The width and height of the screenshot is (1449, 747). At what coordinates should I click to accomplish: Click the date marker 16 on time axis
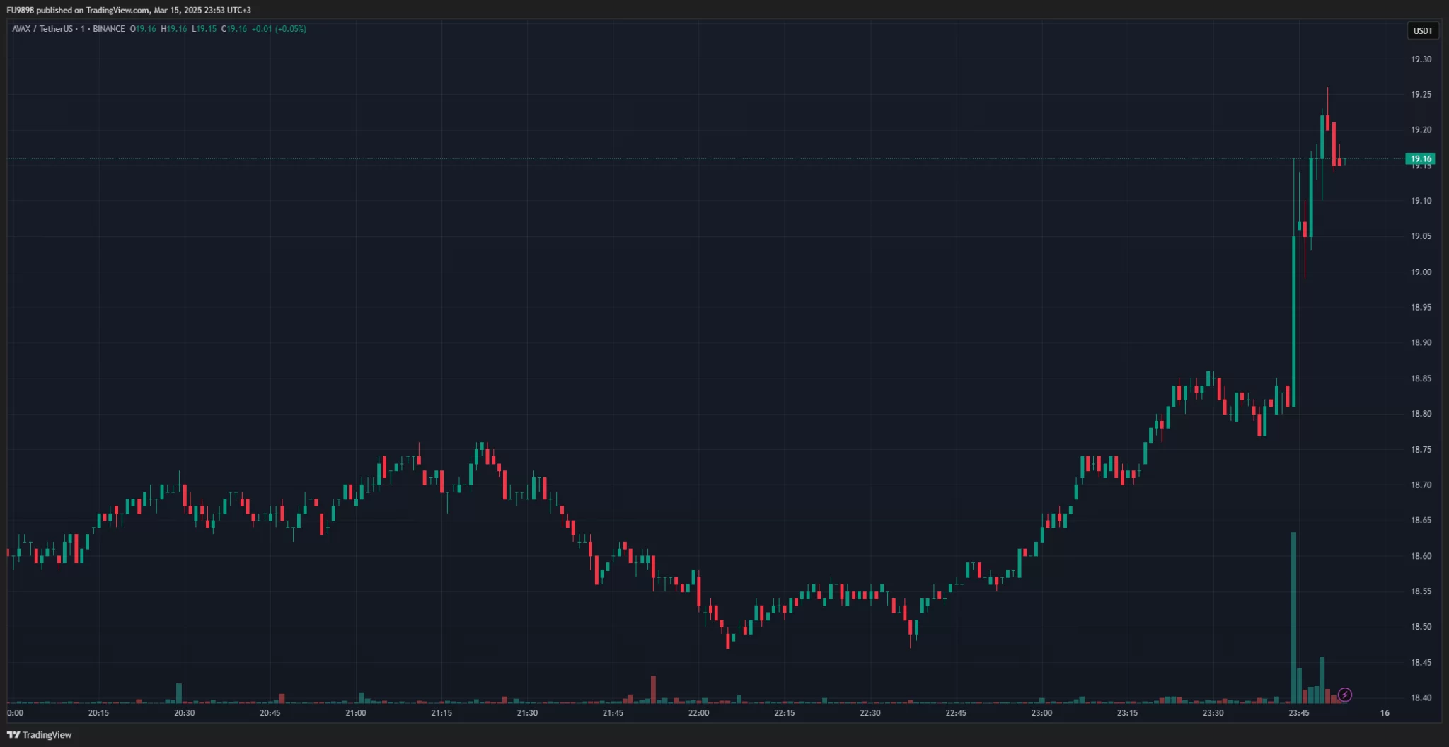1385,713
